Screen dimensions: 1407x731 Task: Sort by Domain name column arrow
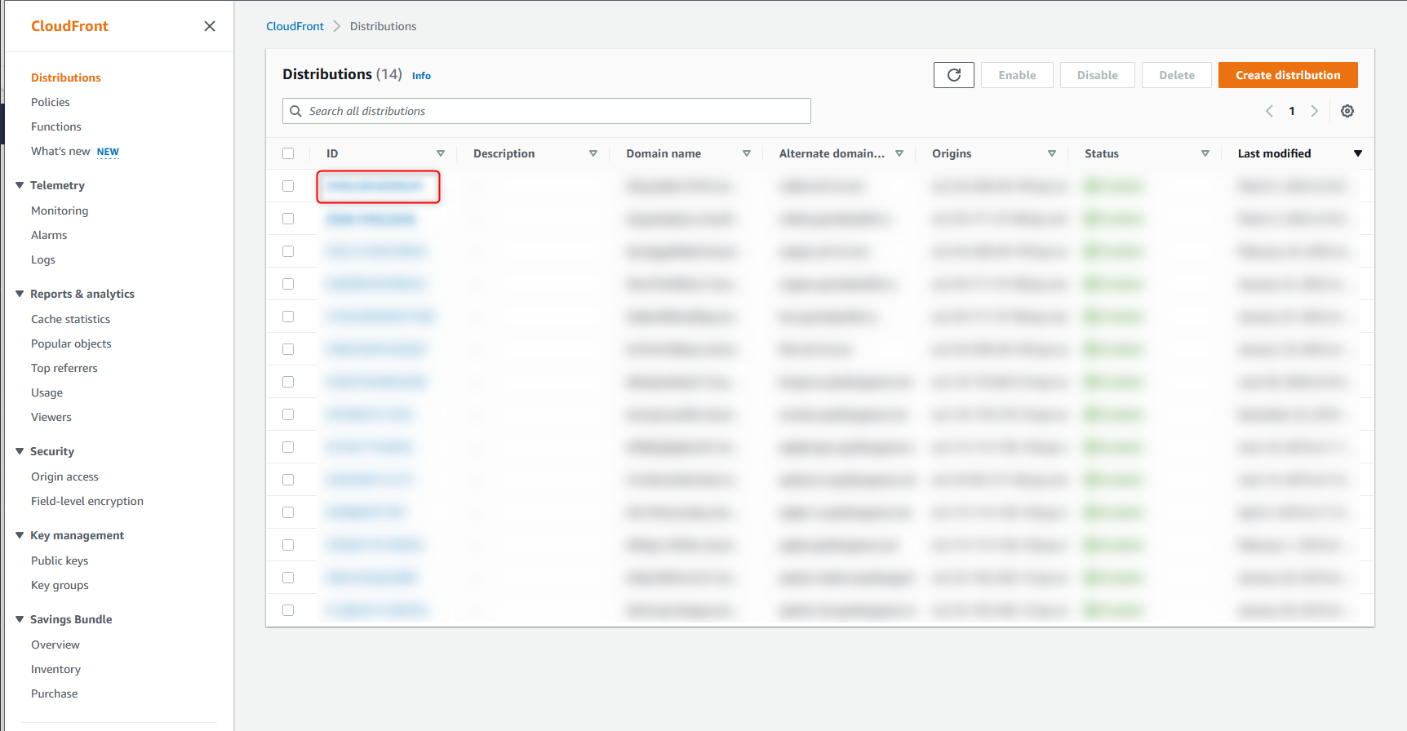[x=747, y=153]
